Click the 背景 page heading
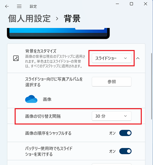The height and width of the screenshot is (165, 153). click(72, 19)
